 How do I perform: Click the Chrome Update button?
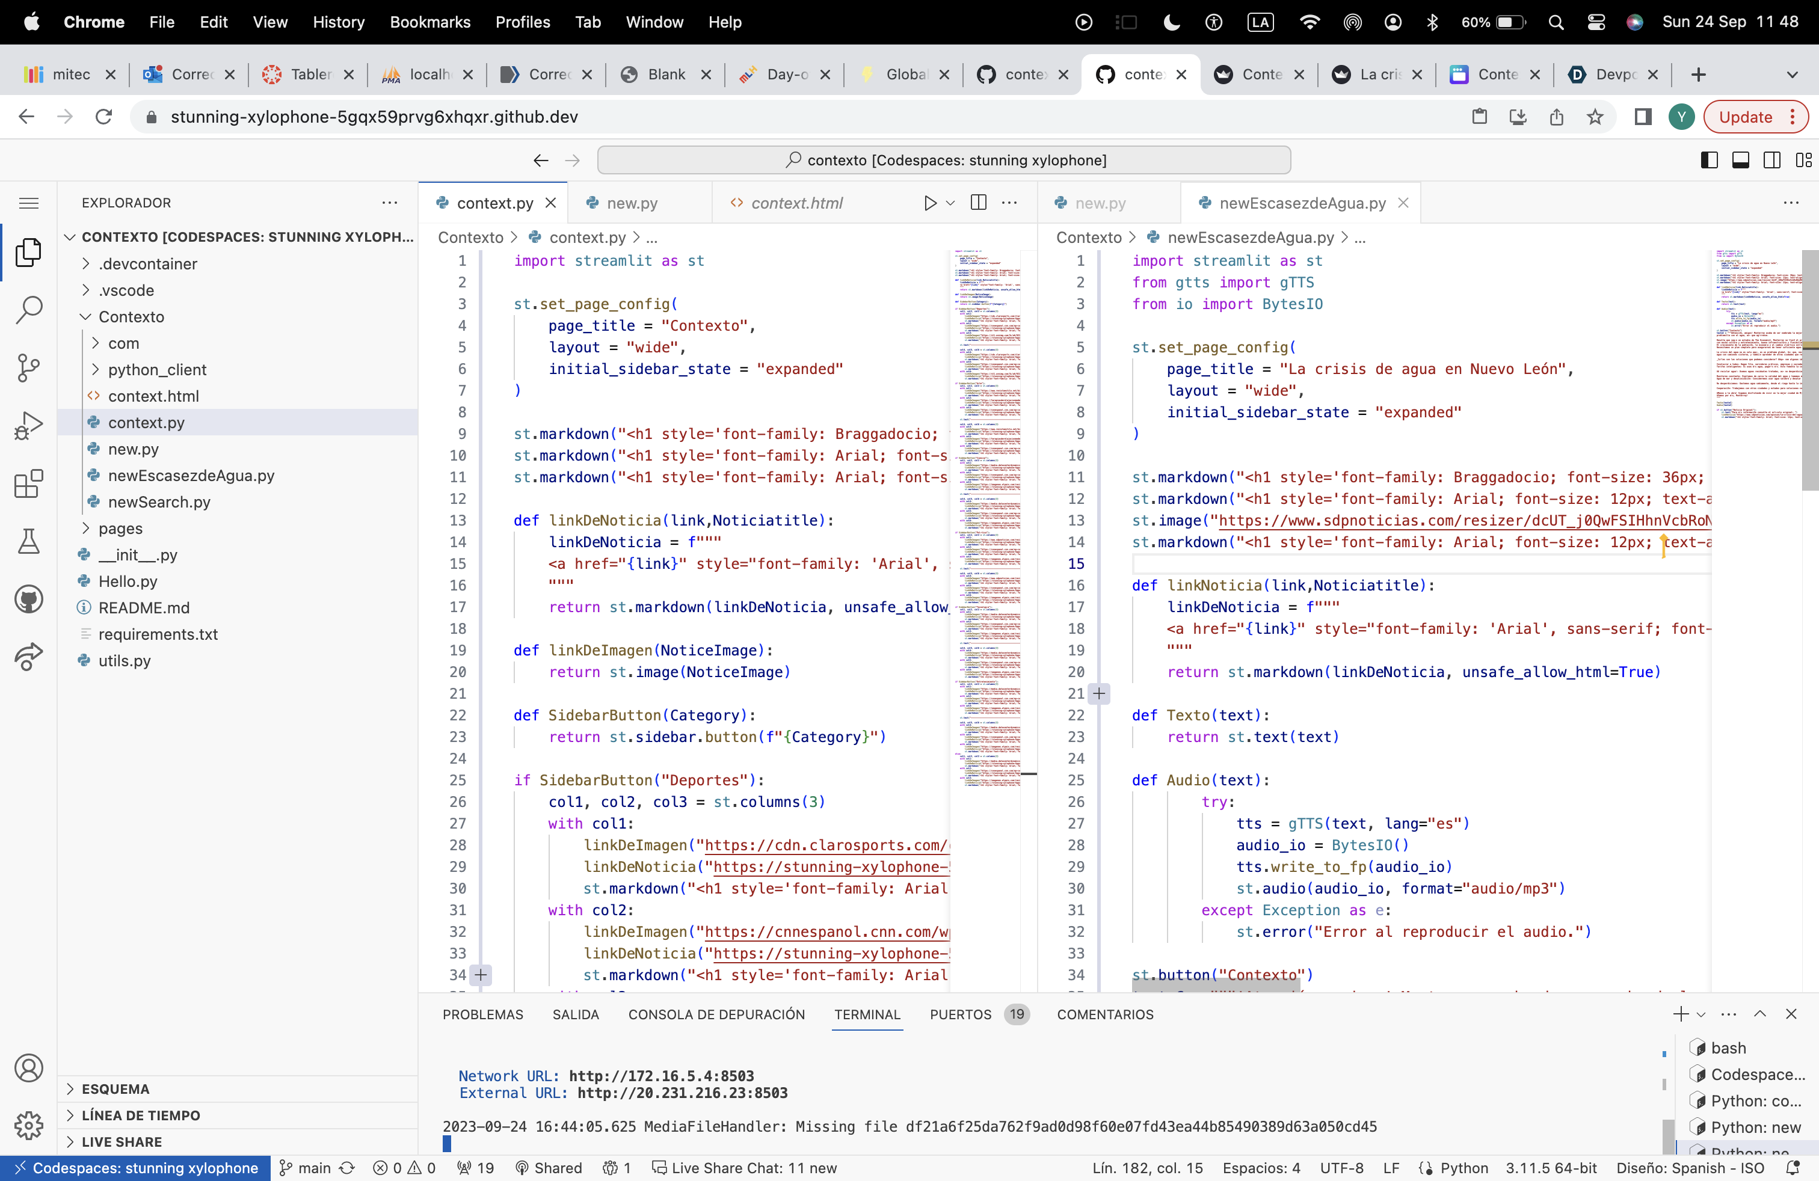tap(1745, 117)
